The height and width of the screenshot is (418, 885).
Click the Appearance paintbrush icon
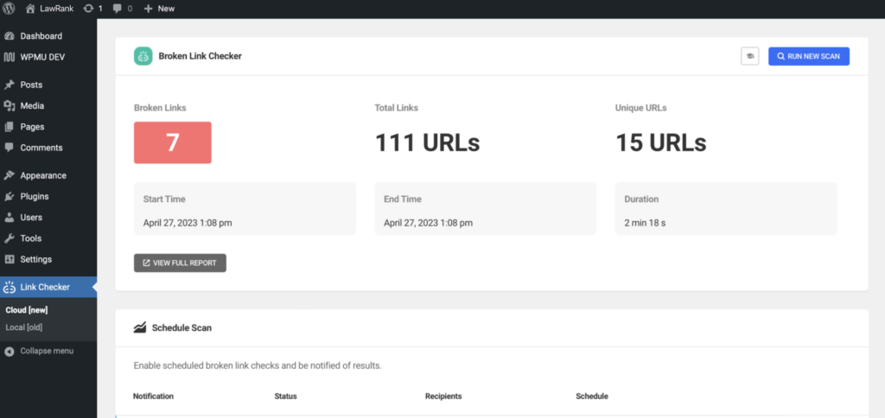coord(9,175)
